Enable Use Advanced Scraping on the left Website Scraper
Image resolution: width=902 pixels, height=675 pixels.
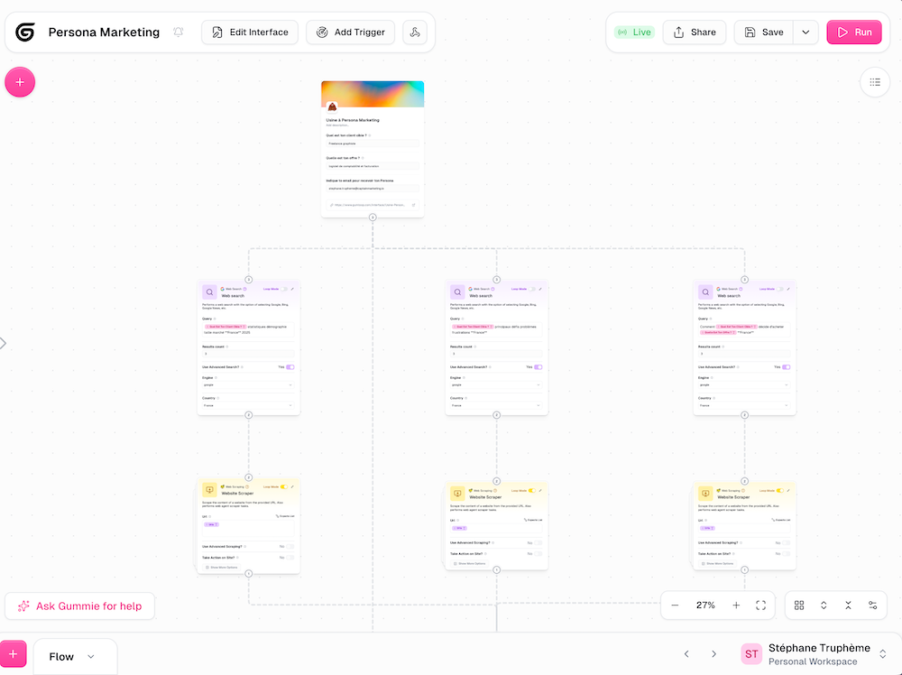290,545
